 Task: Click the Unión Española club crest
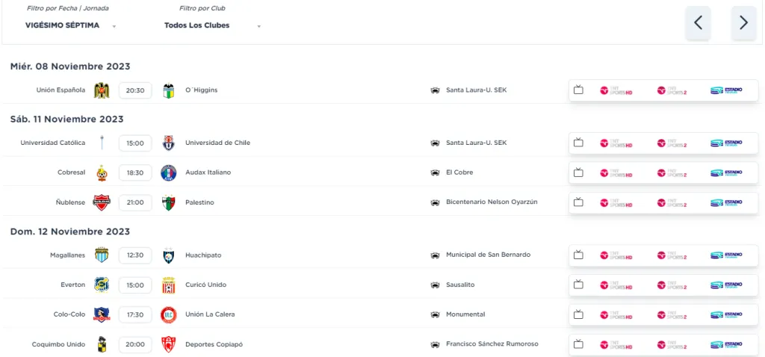pos(102,90)
